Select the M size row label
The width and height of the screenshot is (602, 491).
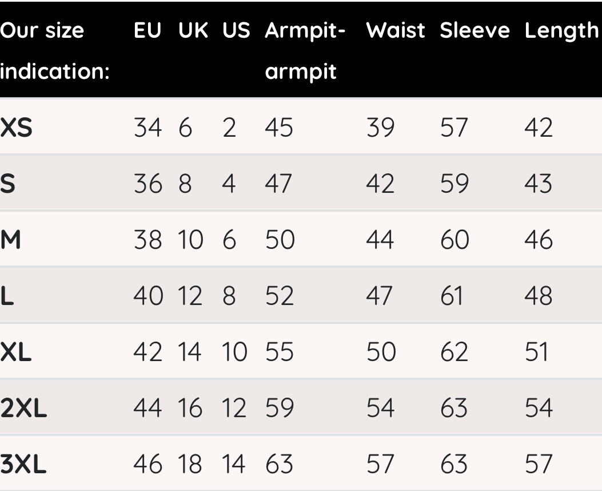point(11,240)
